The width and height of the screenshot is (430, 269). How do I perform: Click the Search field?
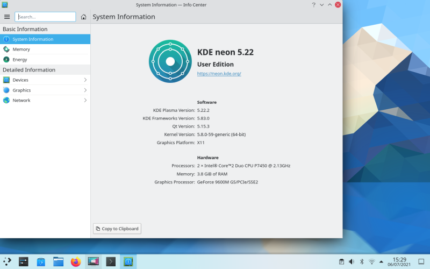coord(45,17)
